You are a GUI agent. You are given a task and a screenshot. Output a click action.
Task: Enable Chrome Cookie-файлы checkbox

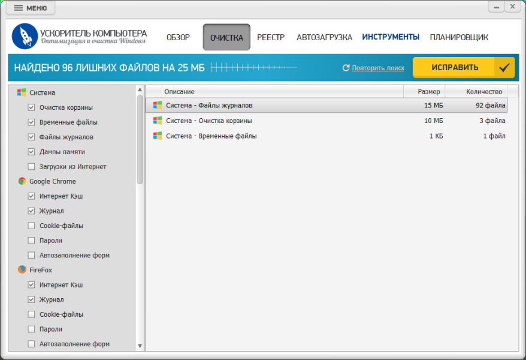[31, 226]
